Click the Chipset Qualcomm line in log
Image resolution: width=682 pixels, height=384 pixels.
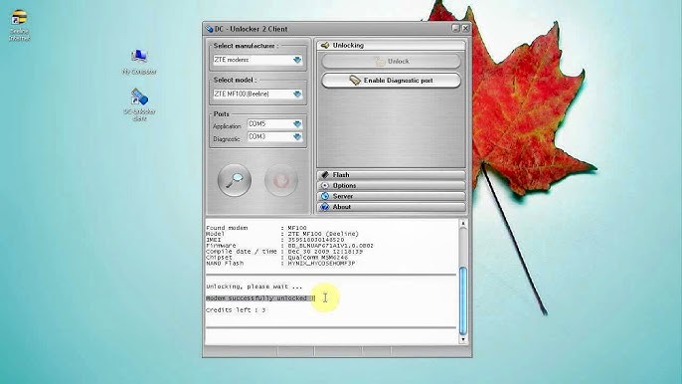tap(276, 258)
